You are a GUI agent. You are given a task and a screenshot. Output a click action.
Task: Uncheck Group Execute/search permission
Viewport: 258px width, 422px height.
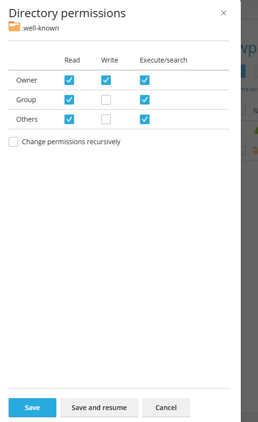[145, 100]
